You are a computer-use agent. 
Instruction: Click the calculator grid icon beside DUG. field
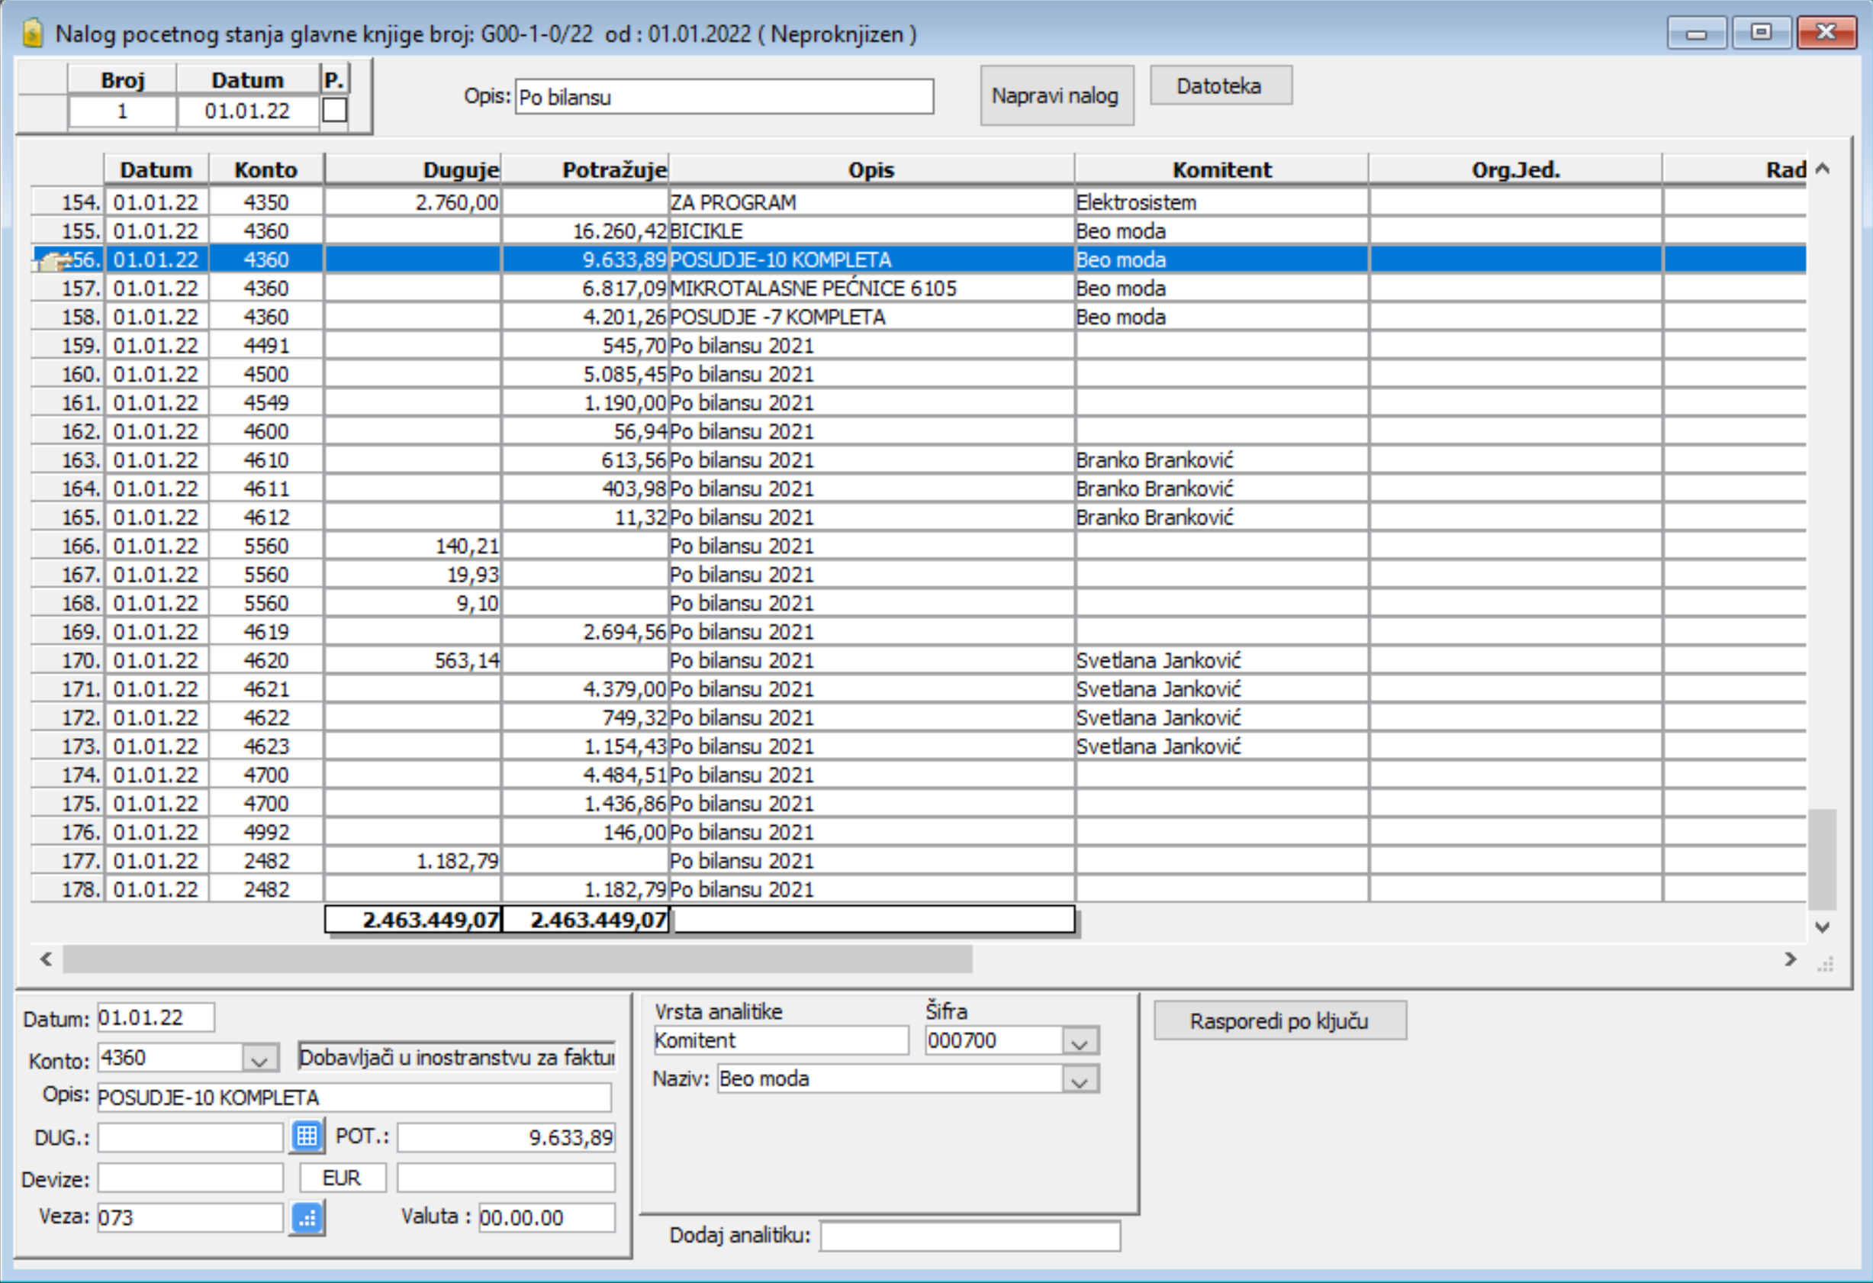307,1136
